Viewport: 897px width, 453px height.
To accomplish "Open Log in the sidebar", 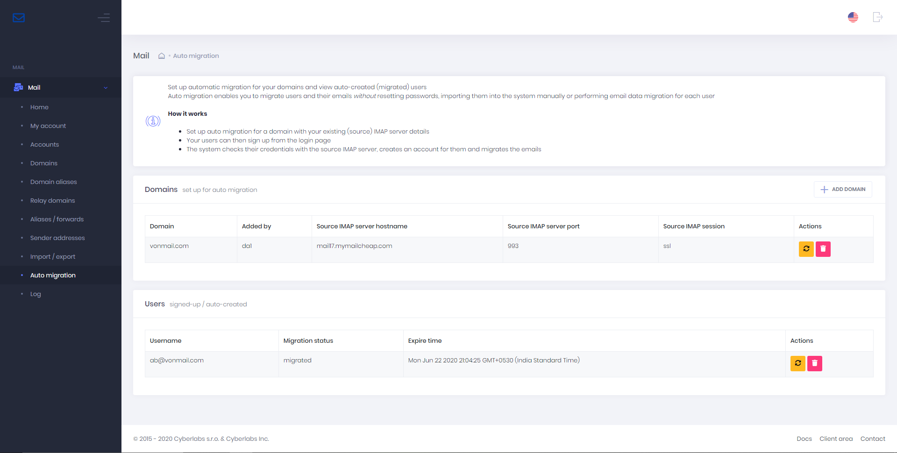I will click(x=36, y=294).
